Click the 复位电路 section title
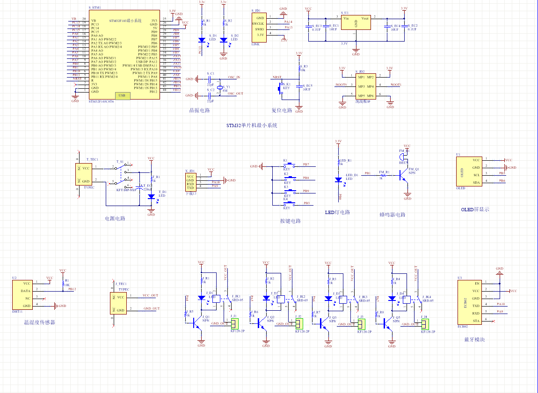The width and height of the screenshot is (538, 393). point(282,110)
